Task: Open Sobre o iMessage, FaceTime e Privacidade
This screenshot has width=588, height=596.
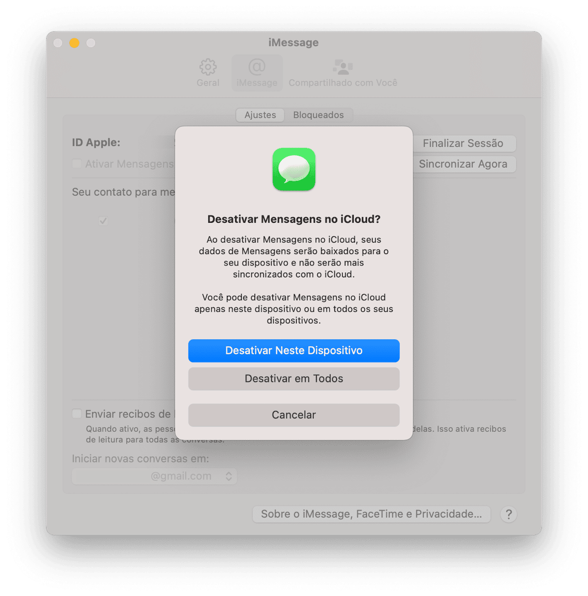Action: [371, 514]
